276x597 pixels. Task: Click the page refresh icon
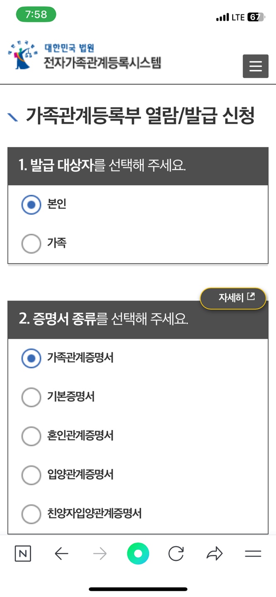coord(176,553)
